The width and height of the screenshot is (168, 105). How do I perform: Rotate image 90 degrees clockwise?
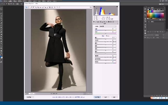[59, 7]
